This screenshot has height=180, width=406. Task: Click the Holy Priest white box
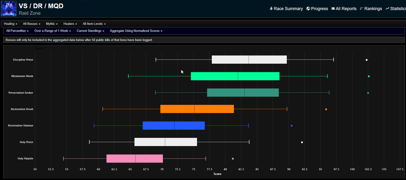click(166, 142)
